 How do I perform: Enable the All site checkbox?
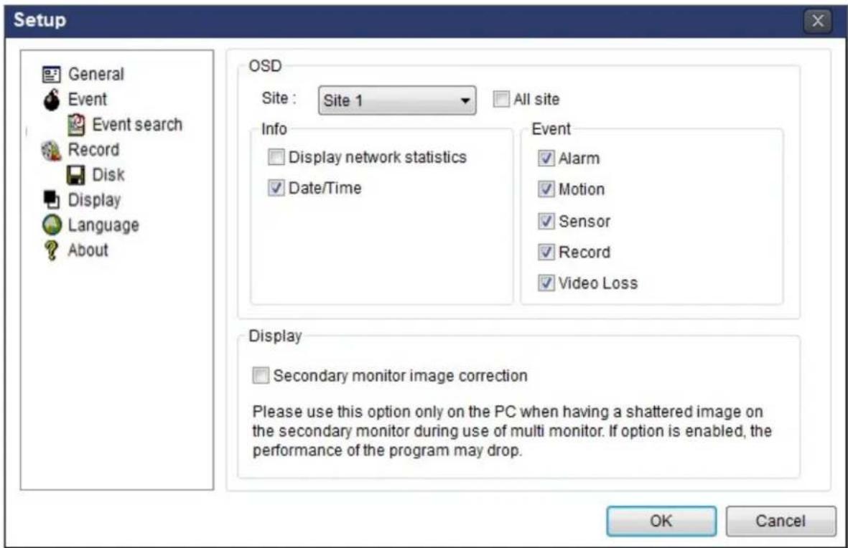click(501, 99)
